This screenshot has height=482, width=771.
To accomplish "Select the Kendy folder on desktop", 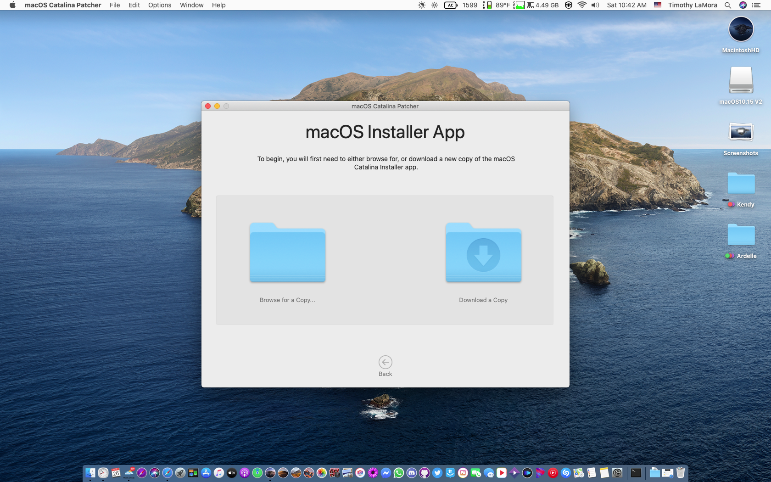I will pyautogui.click(x=741, y=183).
